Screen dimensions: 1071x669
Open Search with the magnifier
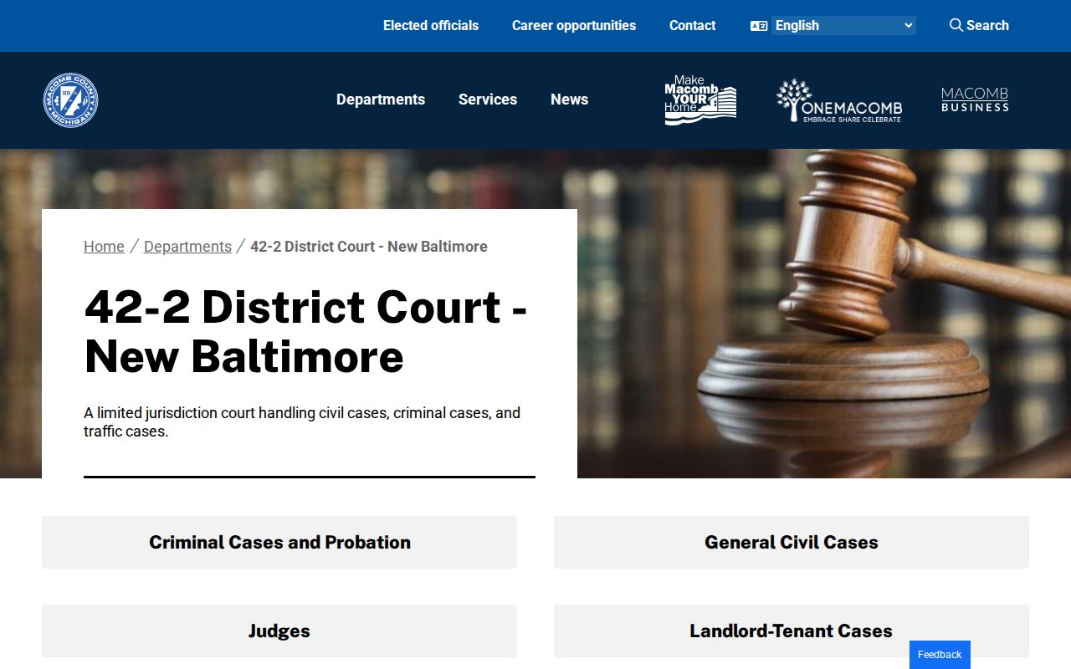(x=979, y=25)
